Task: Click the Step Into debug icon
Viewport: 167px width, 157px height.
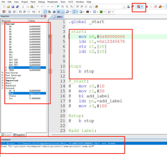Action: 20,12
